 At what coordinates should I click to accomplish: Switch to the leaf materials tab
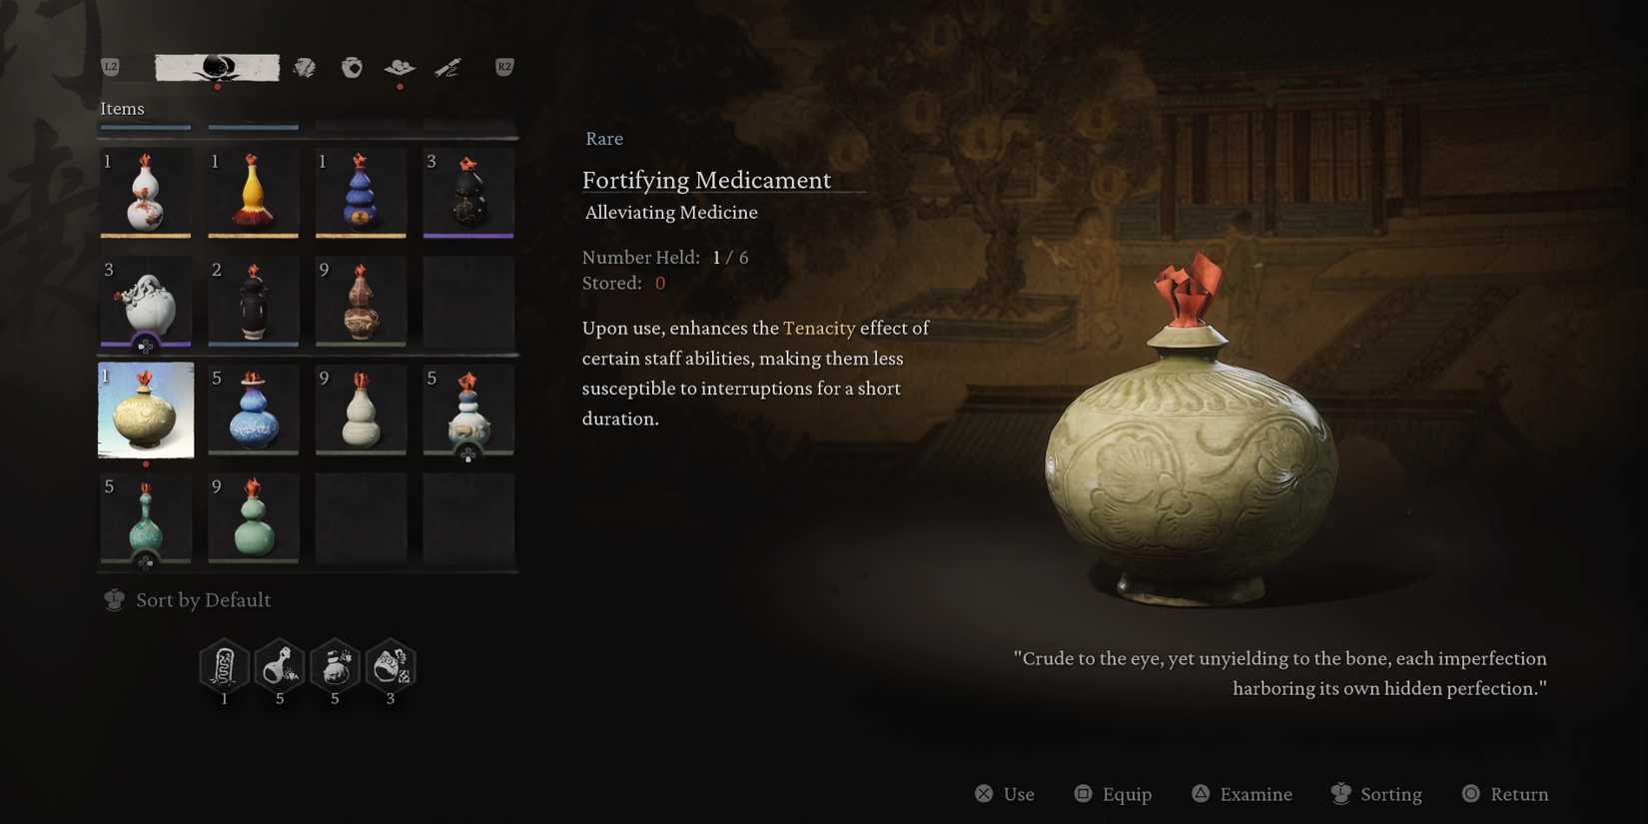305,67
